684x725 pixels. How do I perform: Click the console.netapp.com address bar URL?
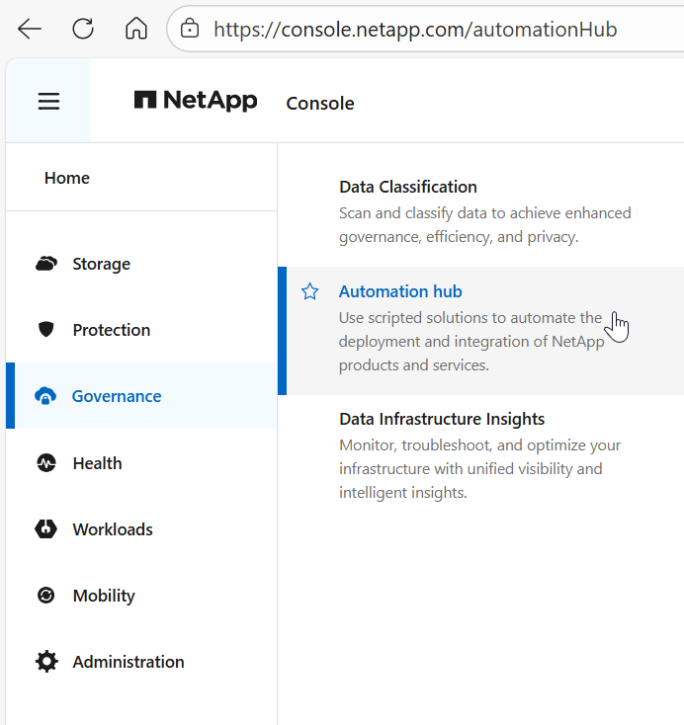click(x=415, y=30)
